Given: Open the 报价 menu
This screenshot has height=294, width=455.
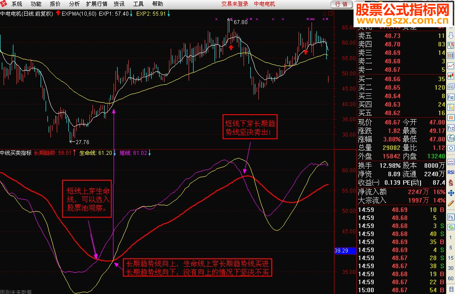Looking at the screenshot, I should (55, 4).
